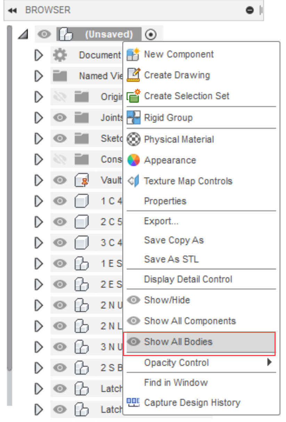Show the hidden Origin folder via eye icon
This screenshot has height=422, width=286.
[59, 97]
